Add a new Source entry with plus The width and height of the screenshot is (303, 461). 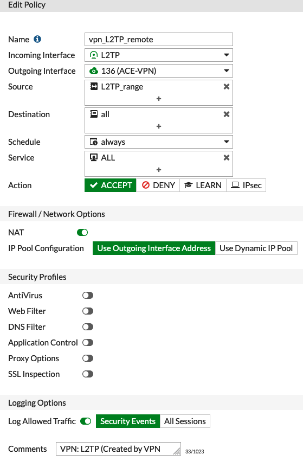(159, 99)
